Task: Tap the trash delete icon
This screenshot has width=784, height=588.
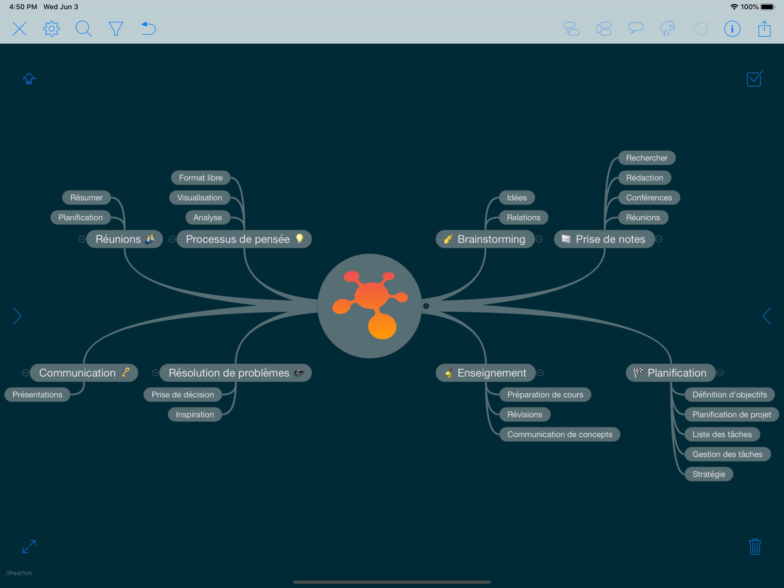Action: pyautogui.click(x=754, y=546)
